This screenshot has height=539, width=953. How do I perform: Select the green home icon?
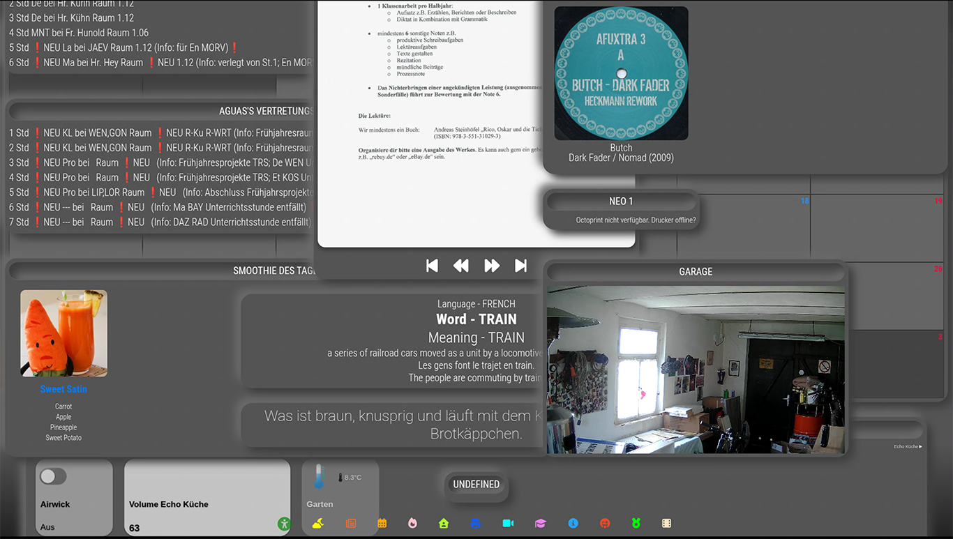[444, 523]
